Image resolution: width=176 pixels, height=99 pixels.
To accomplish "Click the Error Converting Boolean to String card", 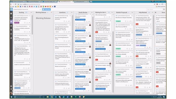I will point(63,38).
